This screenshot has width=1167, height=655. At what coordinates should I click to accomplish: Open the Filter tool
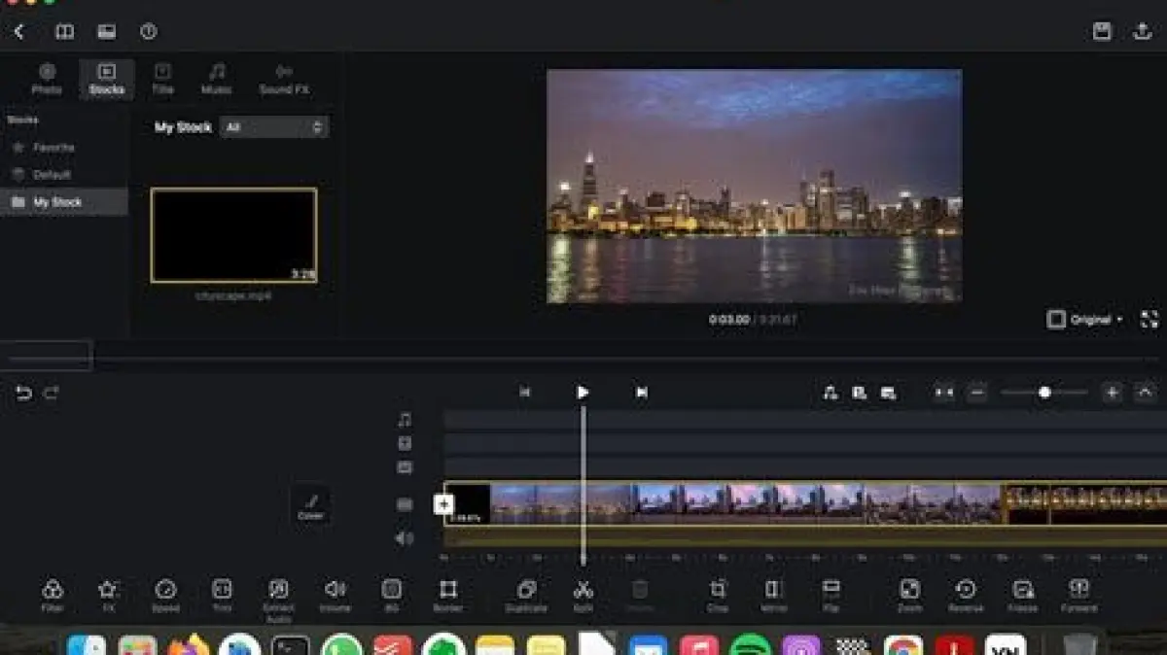point(53,591)
